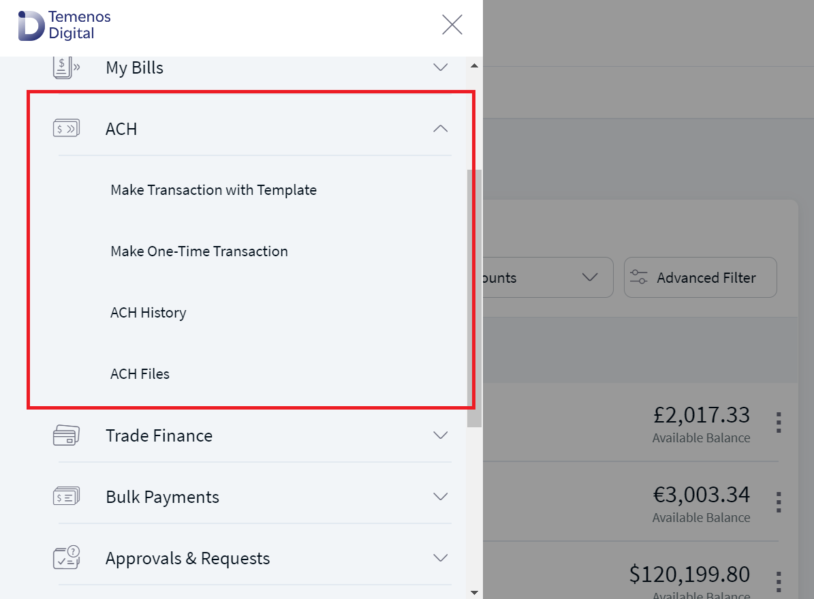The height and width of the screenshot is (599, 814).
Task: Click the Temenos Digital logo
Action: [x=65, y=25]
